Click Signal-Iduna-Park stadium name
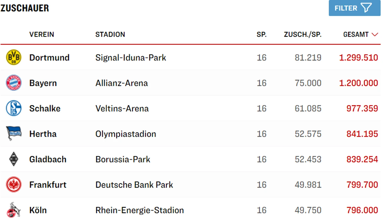The image size is (383, 221). coord(131,58)
